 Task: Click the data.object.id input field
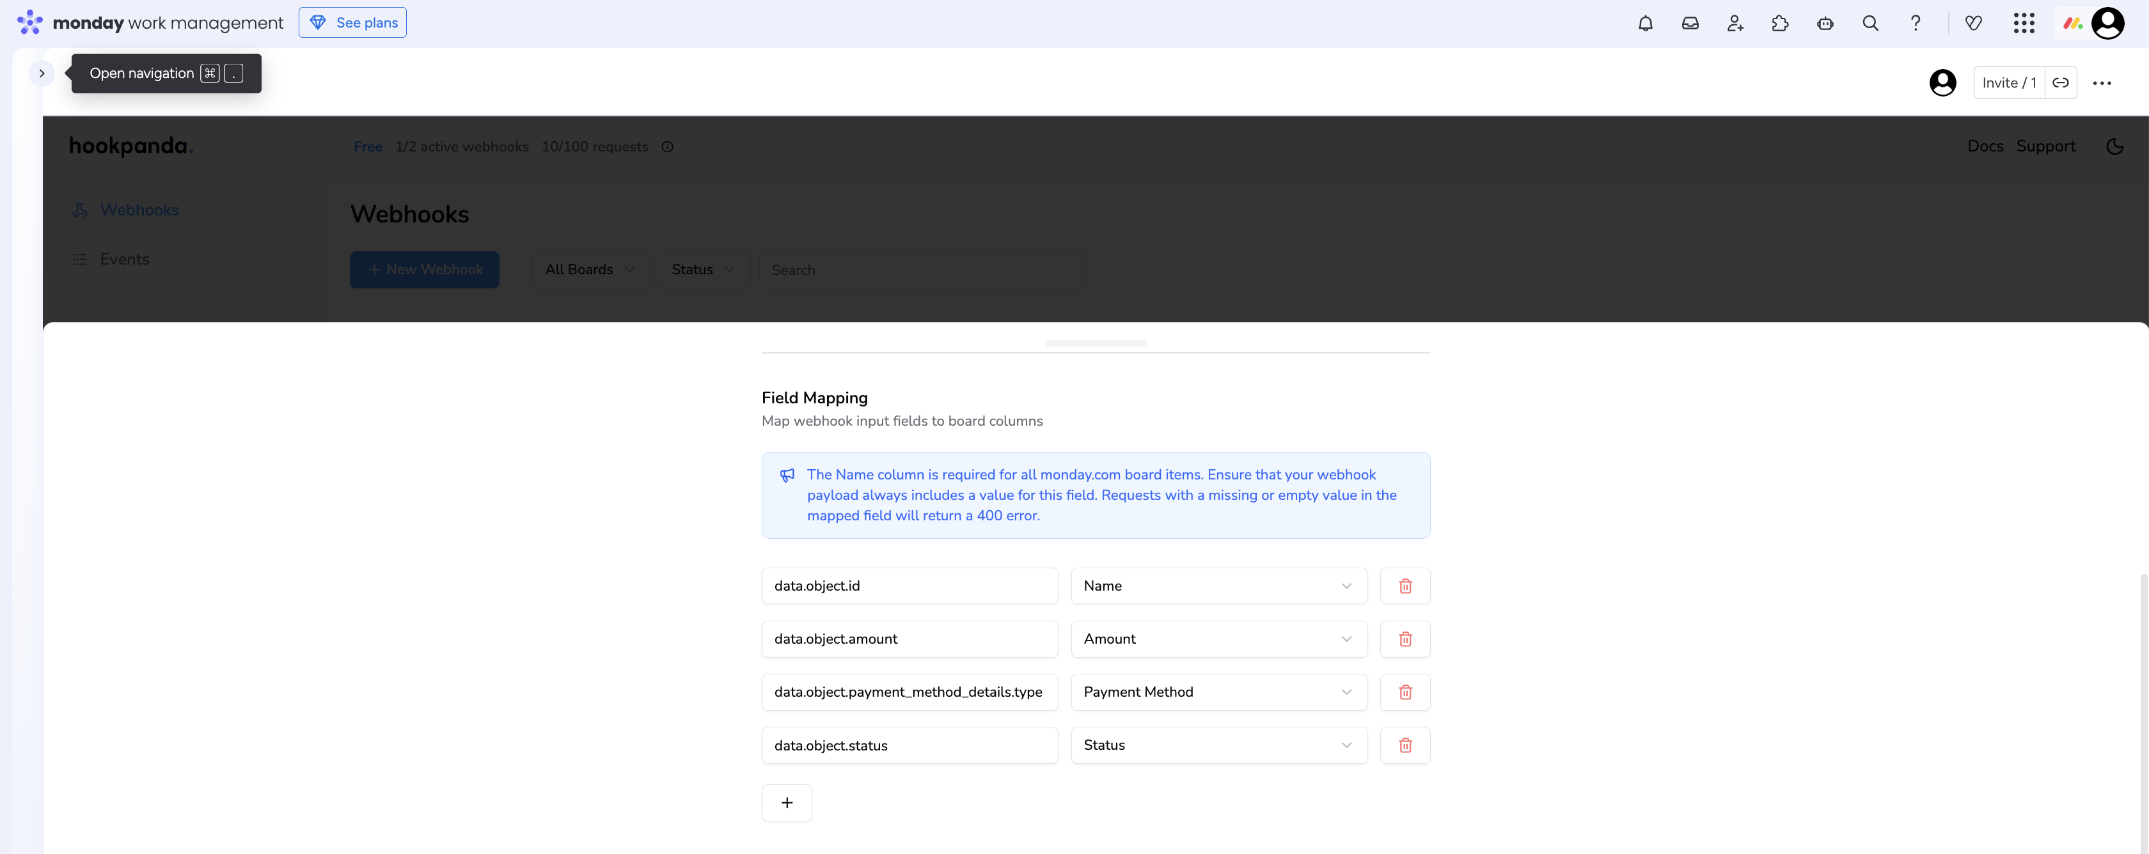(x=909, y=586)
